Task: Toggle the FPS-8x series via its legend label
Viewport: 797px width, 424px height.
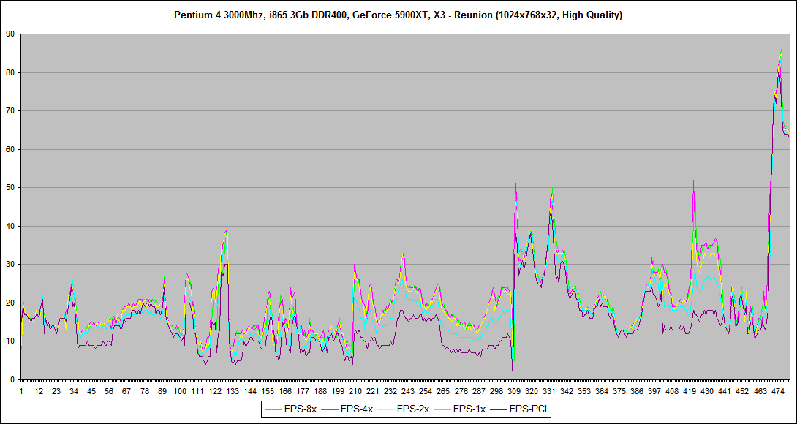Action: click(300, 409)
